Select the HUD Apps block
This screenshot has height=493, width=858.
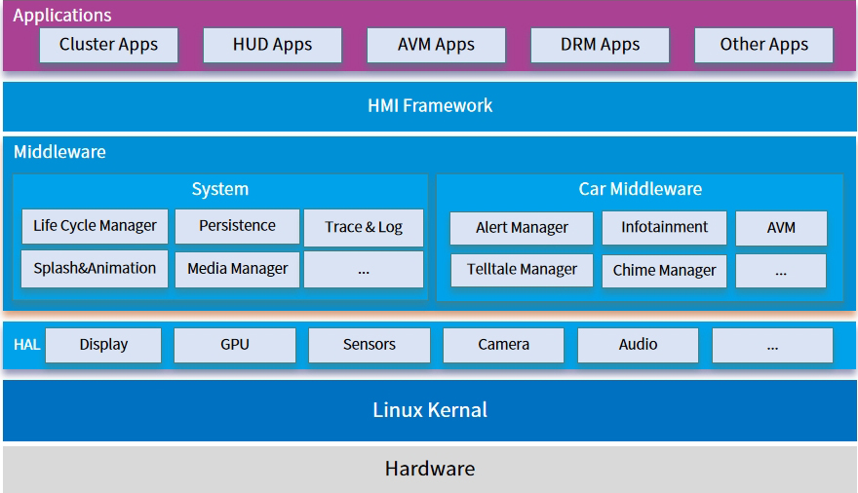tap(272, 45)
